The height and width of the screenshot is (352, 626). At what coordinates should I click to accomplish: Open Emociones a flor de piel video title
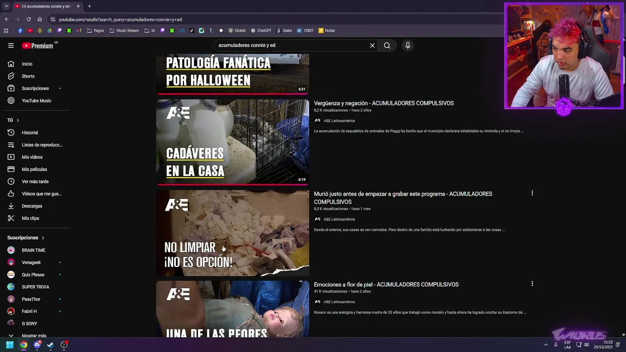click(x=386, y=285)
